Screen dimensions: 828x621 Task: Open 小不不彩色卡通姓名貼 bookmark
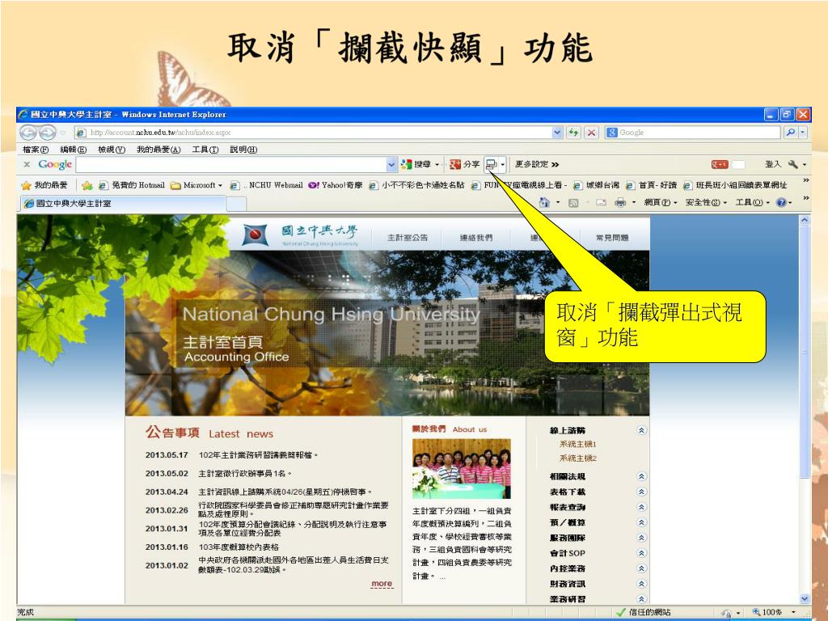[x=417, y=185]
